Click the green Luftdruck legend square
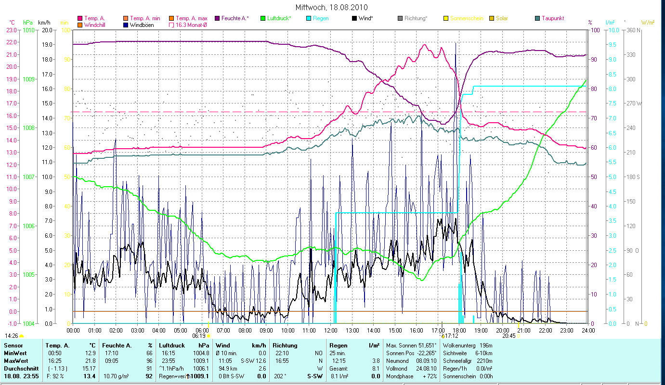The width and height of the screenshot is (665, 385). 263,18
